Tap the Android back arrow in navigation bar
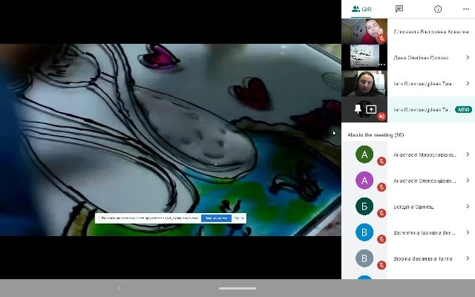This screenshot has height=297, width=475. [119, 288]
